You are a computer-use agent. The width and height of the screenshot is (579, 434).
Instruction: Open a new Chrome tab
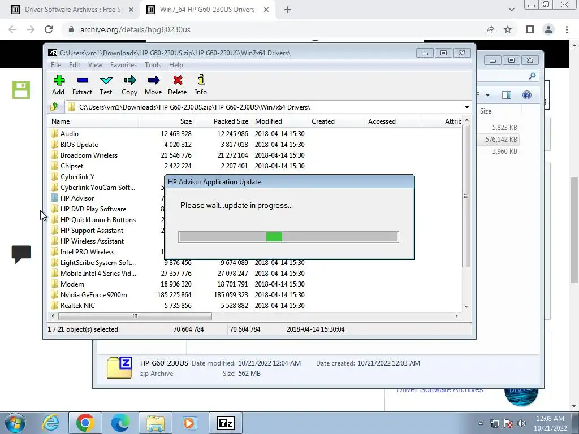(x=288, y=10)
